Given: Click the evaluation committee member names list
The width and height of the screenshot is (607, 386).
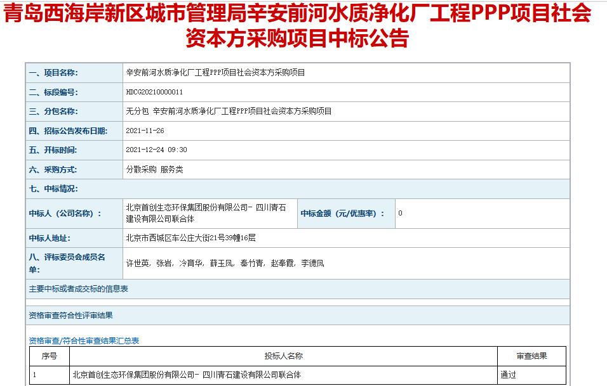Looking at the screenshot, I should pos(225,263).
